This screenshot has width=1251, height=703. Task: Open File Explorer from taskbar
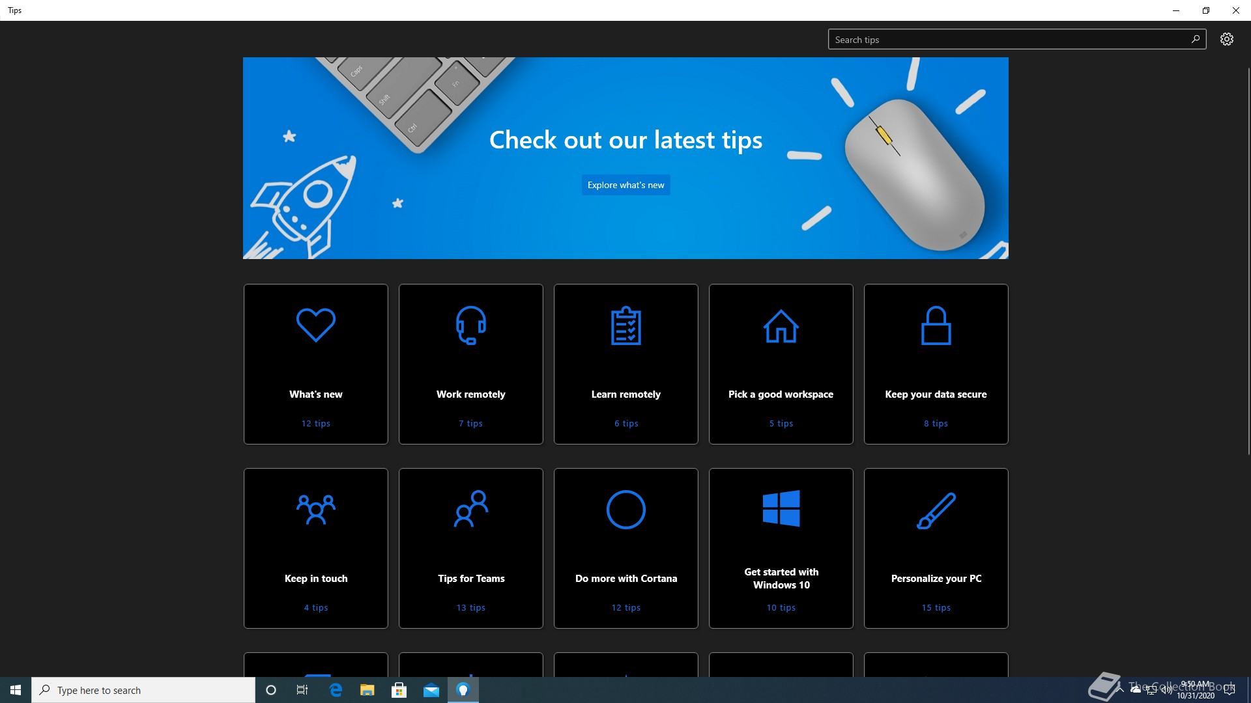367,690
